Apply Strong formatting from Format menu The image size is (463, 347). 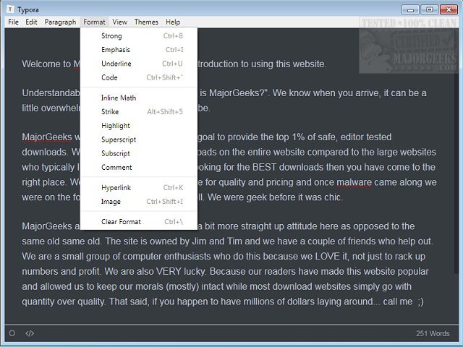point(139,36)
